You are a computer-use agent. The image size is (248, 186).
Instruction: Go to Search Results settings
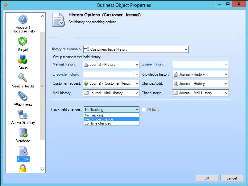click(23, 80)
